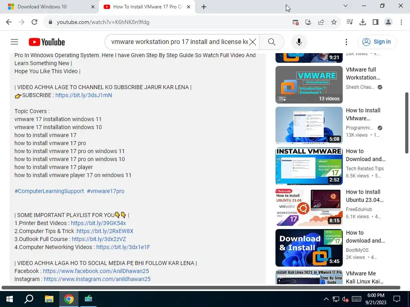Clear the YouTube search box text
Image resolution: width=410 pixels, height=307 pixels.
pos(253,42)
